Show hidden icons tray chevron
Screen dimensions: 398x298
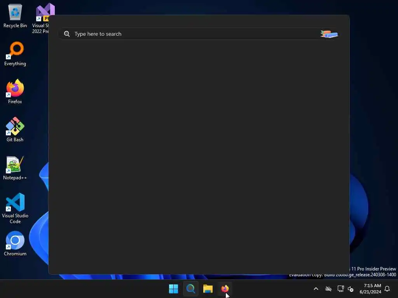pyautogui.click(x=316, y=289)
